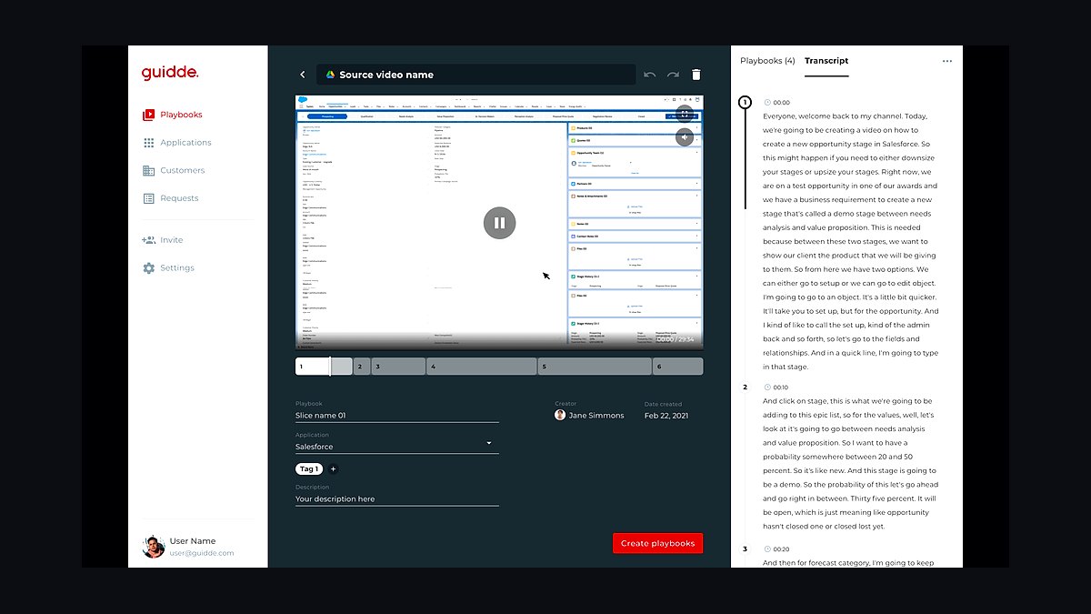Screen dimensions: 1091x614
Task: Click the Source video name field
Action: [476, 75]
